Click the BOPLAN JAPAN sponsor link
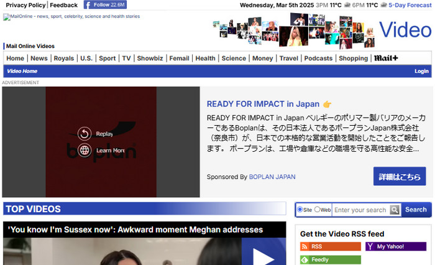 pos(272,177)
